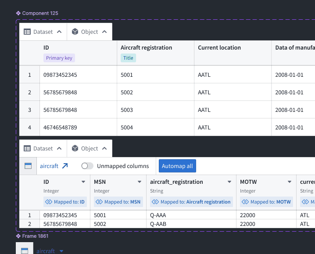Select the upper Object tab

89,32
